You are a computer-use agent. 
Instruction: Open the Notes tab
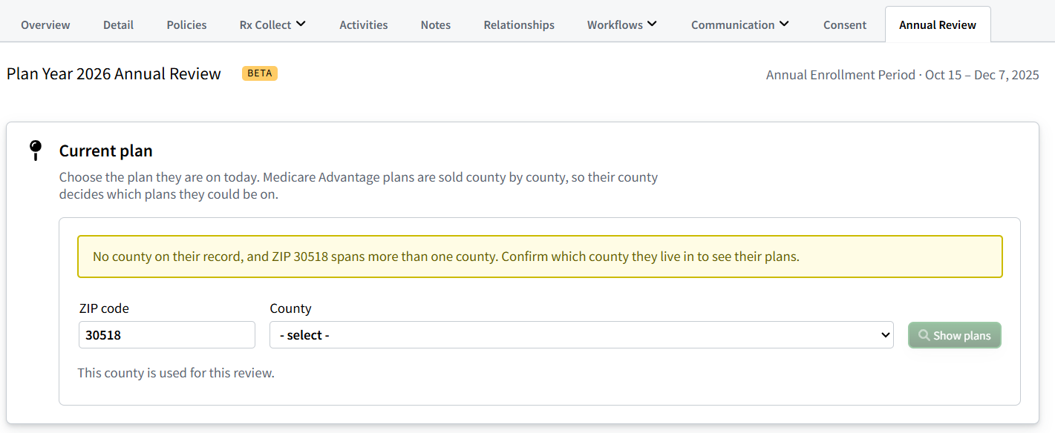coord(436,24)
